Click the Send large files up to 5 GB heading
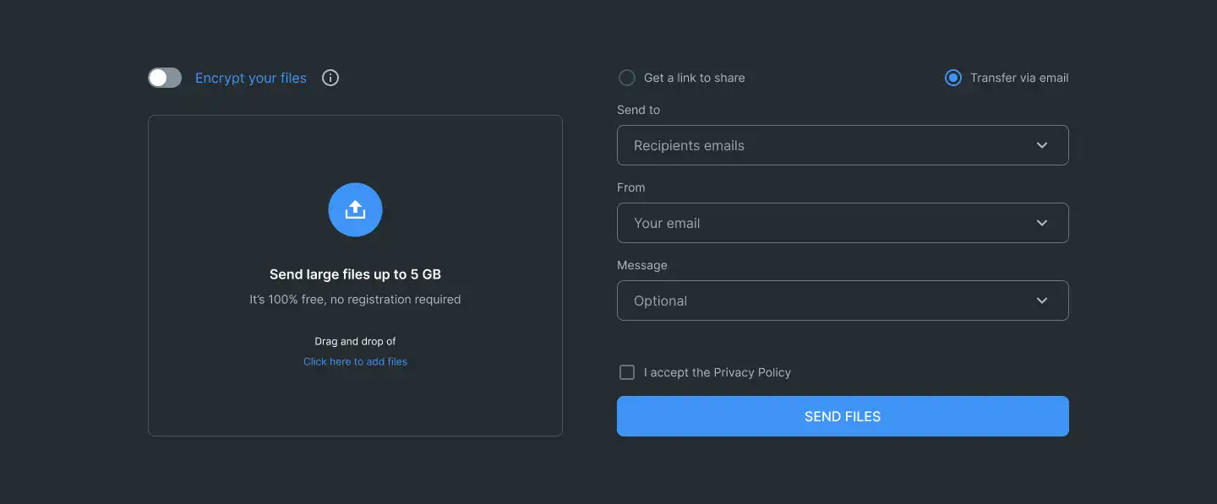 pos(355,274)
